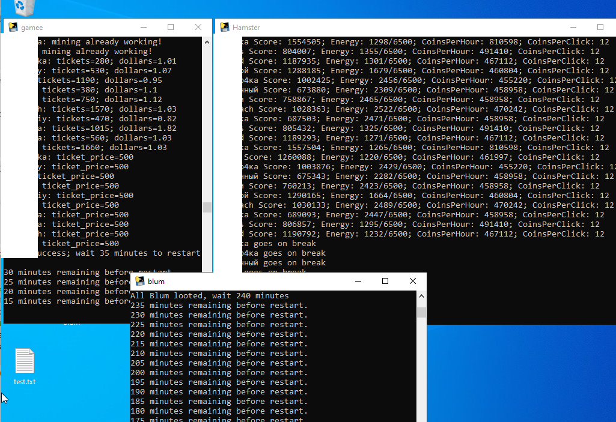Select the test.txt desktop file
The width and height of the screenshot is (616, 422).
(25, 367)
